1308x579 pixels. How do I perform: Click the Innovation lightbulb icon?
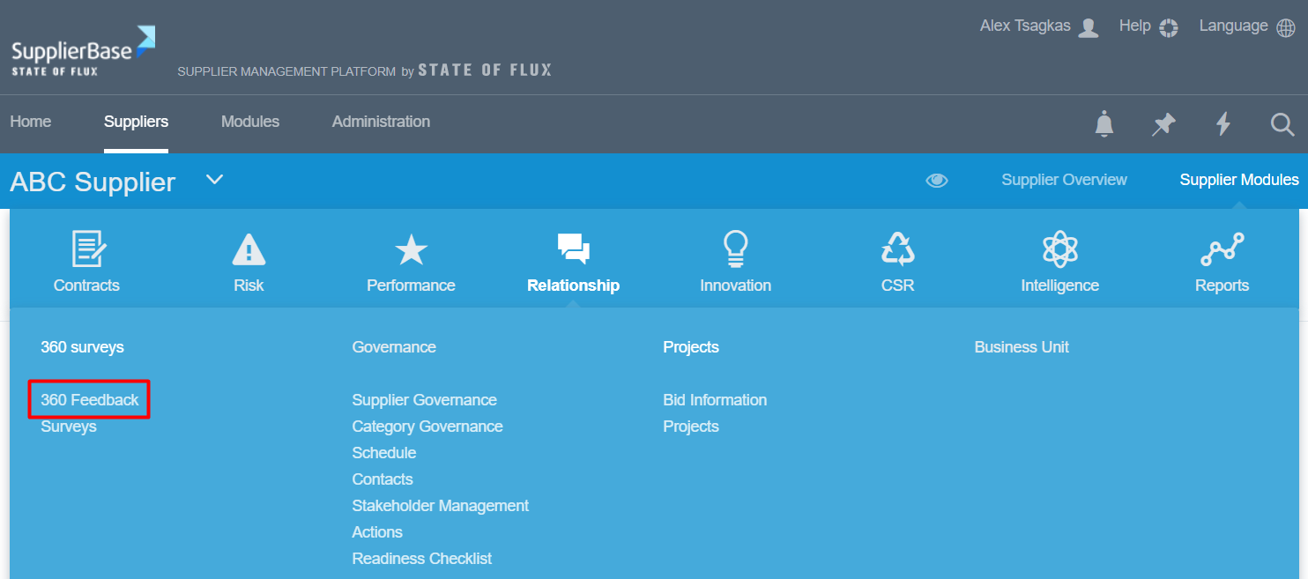click(x=735, y=249)
